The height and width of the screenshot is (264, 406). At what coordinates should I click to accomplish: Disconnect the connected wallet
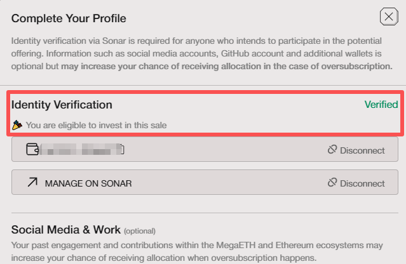point(362,150)
